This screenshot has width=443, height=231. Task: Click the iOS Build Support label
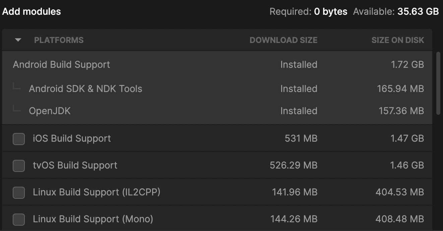coord(72,138)
